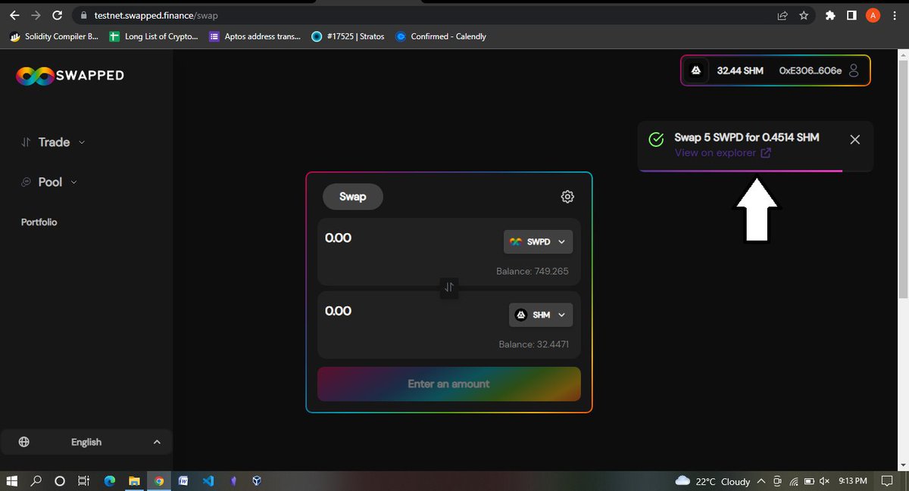Open Confirmed - Calendly bookmark
The width and height of the screenshot is (909, 491).
coord(442,36)
